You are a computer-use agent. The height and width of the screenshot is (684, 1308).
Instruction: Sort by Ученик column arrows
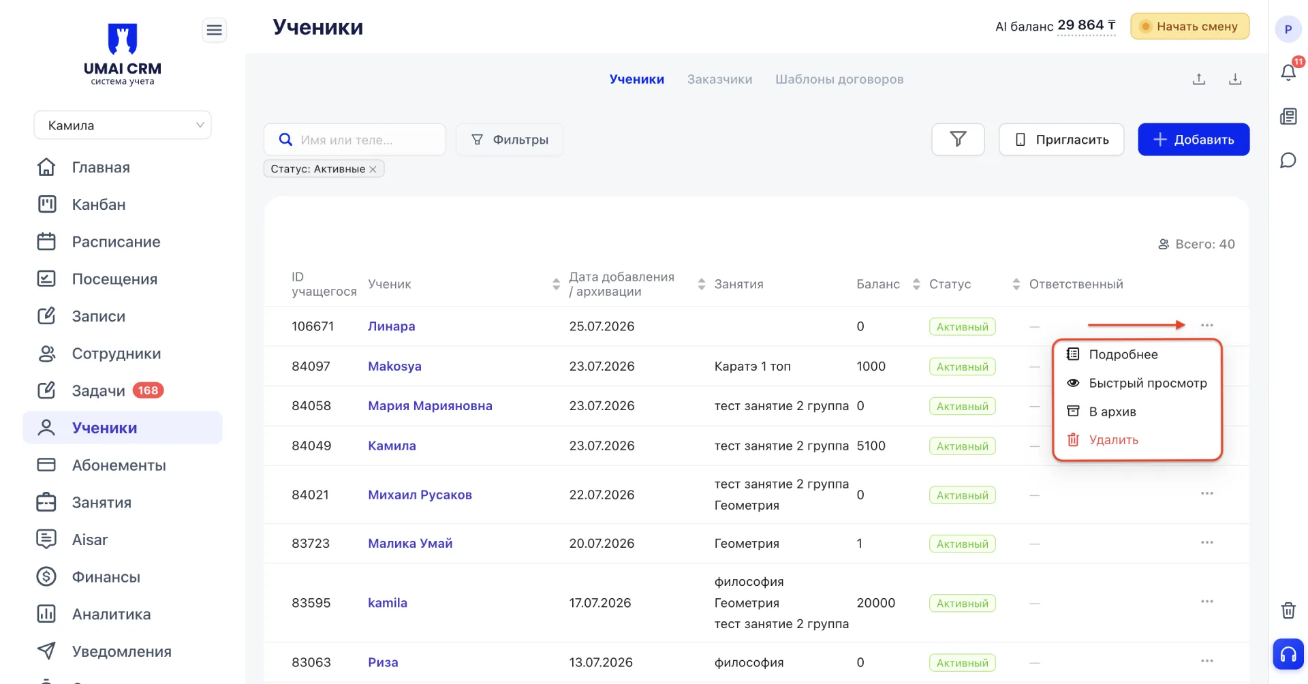tap(556, 284)
